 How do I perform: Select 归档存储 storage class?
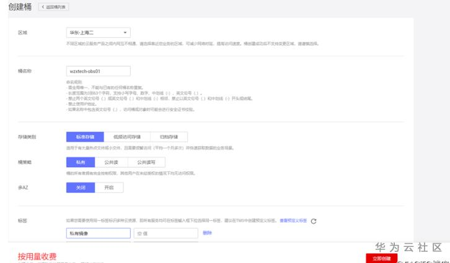point(169,137)
